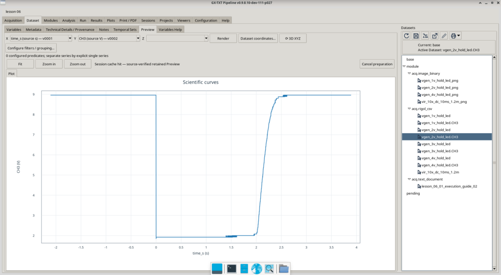The height and width of the screenshot is (275, 501).
Task: Open the magnifier application finder icon
Action: tap(270, 269)
